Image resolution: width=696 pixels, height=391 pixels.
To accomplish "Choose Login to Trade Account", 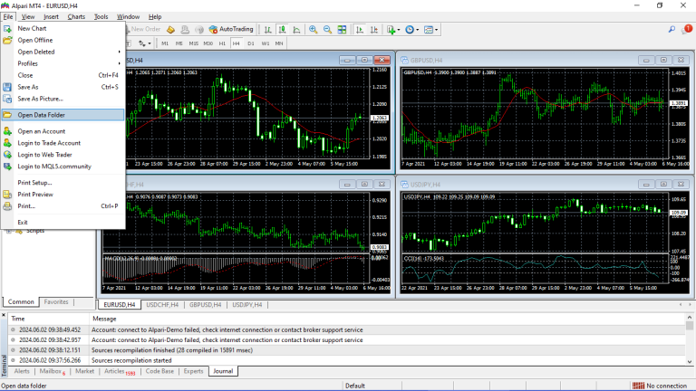I will point(63,143).
